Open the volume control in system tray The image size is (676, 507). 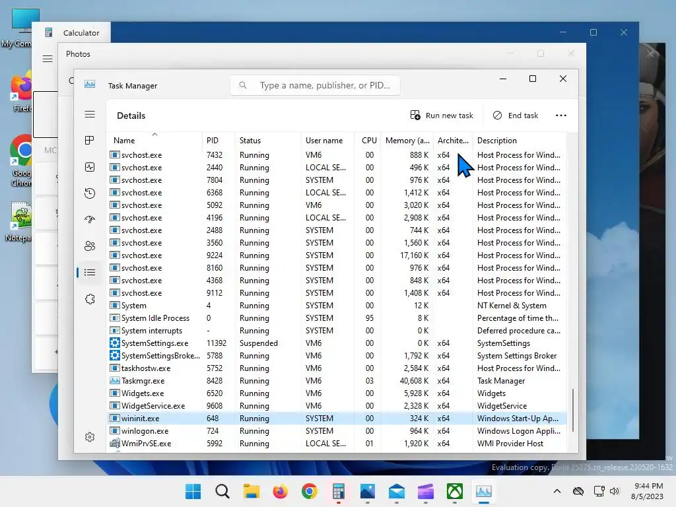pos(615,491)
